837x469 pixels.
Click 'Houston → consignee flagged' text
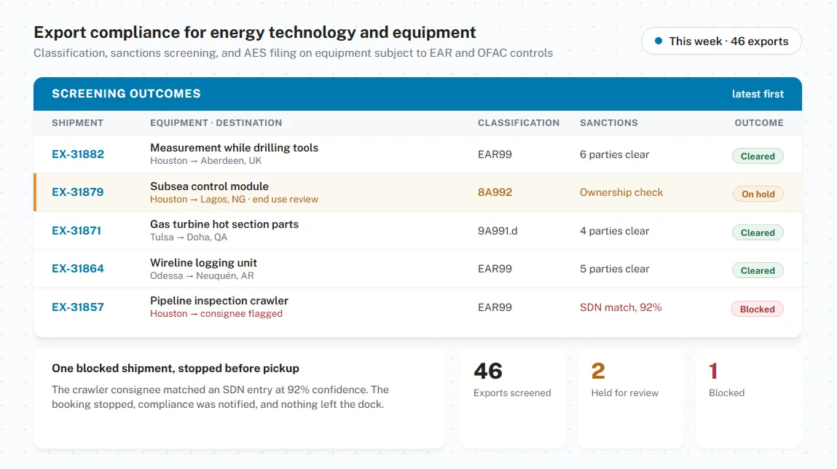coord(216,313)
